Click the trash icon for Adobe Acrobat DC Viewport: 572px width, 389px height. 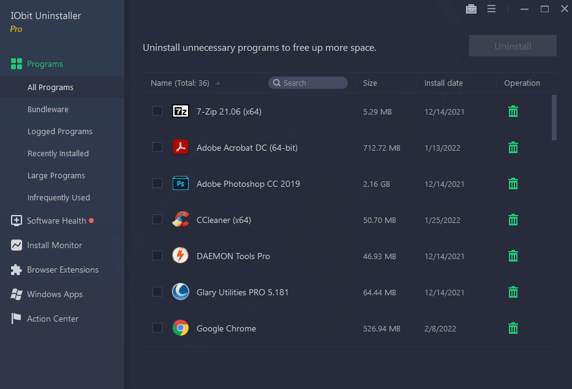pos(513,148)
